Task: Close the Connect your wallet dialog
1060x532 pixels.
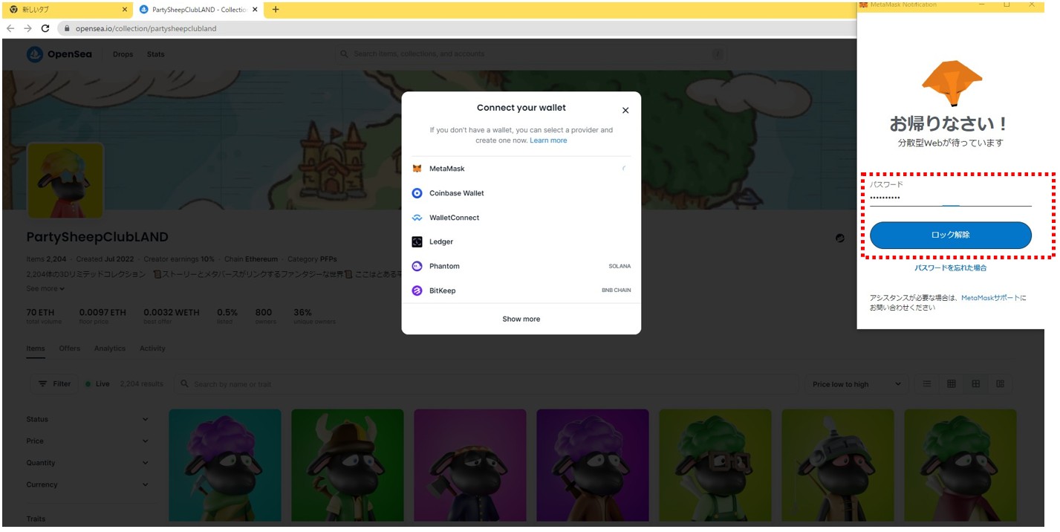Action: click(625, 110)
